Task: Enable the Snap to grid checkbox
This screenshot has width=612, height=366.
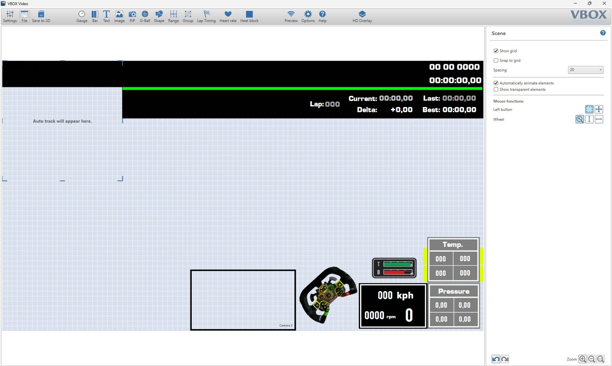Action: pos(496,60)
